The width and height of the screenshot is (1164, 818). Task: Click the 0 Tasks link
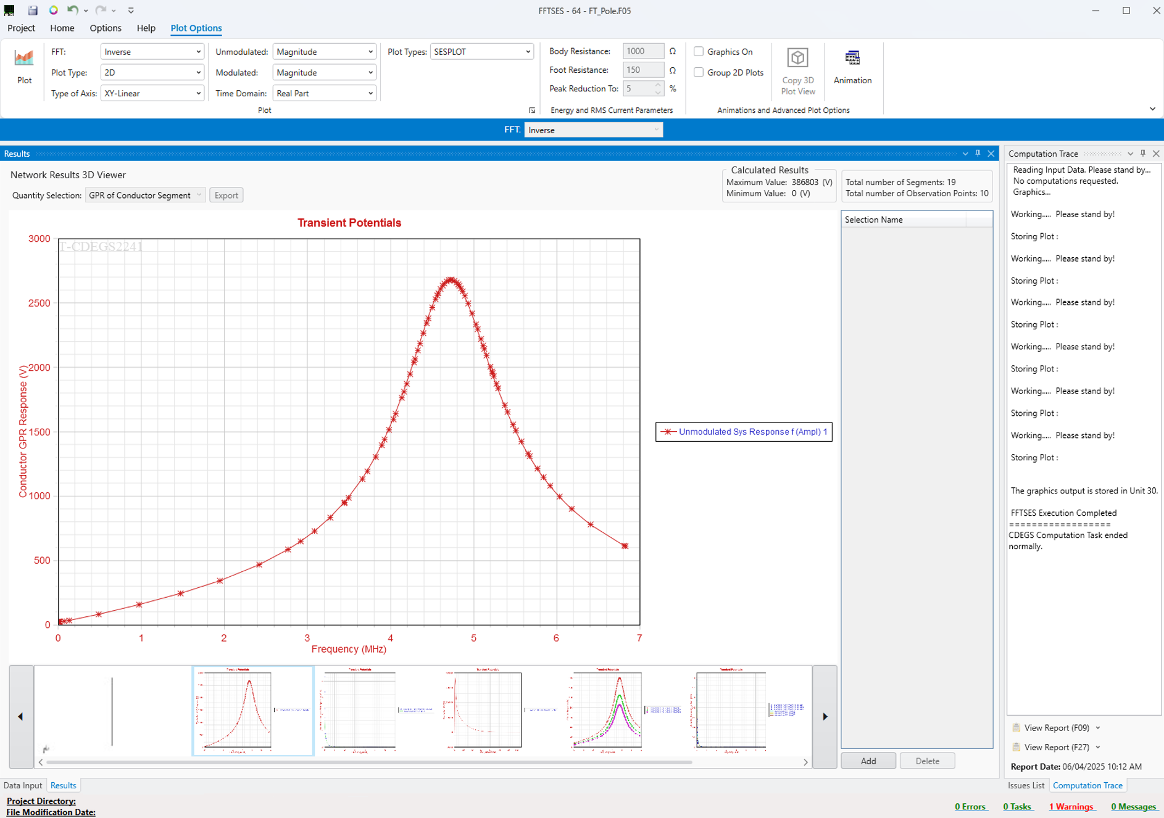tap(1018, 806)
